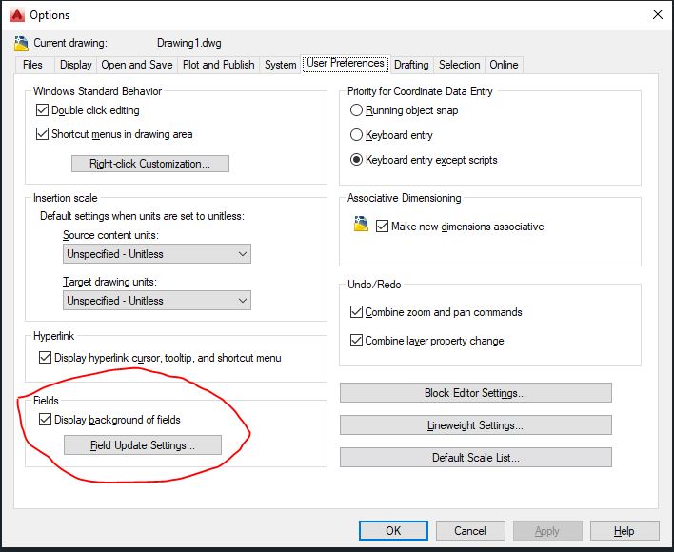
Task: Open Block Editor Settings
Action: tap(475, 393)
